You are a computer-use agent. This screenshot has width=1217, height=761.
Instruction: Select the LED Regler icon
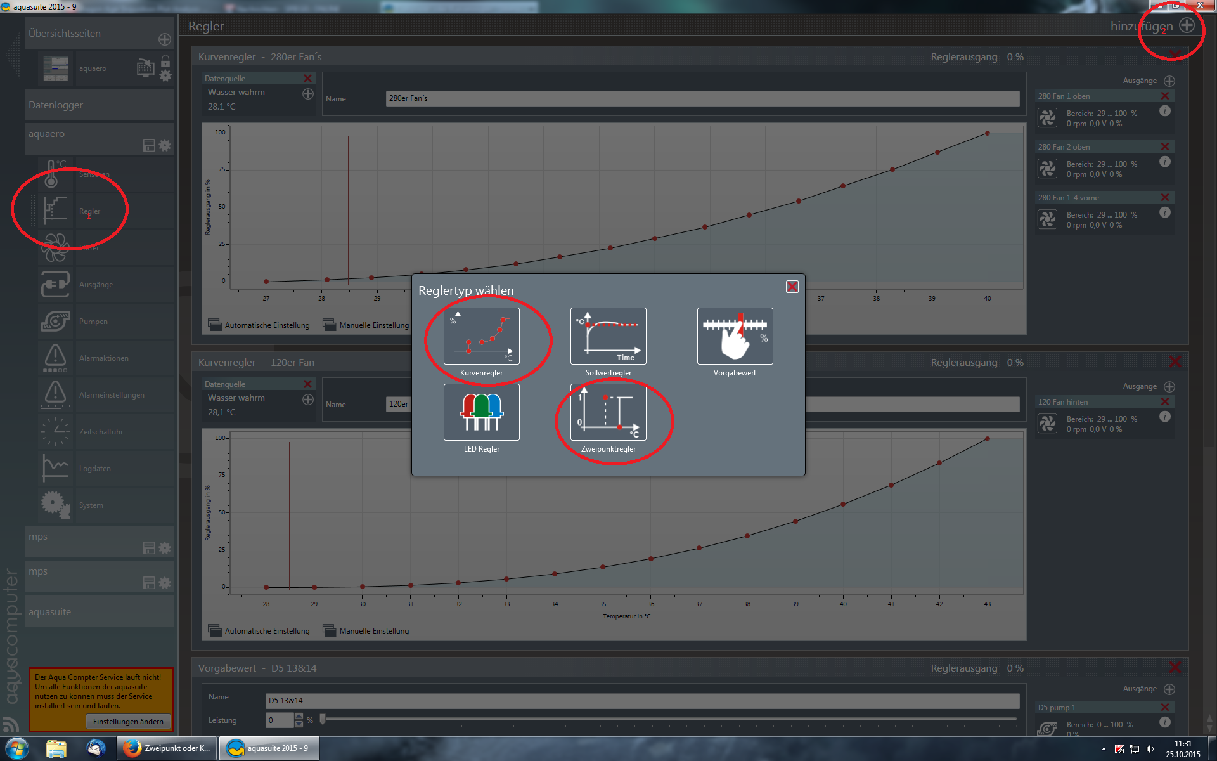pos(481,412)
